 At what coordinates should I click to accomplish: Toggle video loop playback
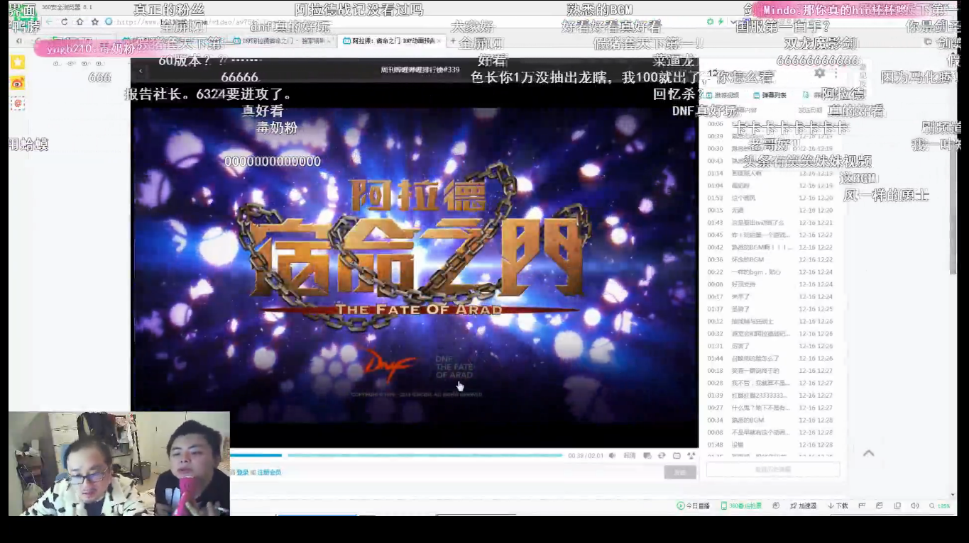(662, 455)
